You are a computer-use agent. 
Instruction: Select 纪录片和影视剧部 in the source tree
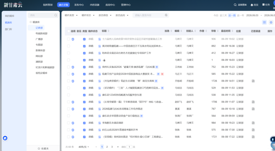pyautogui.click(x=45, y=68)
